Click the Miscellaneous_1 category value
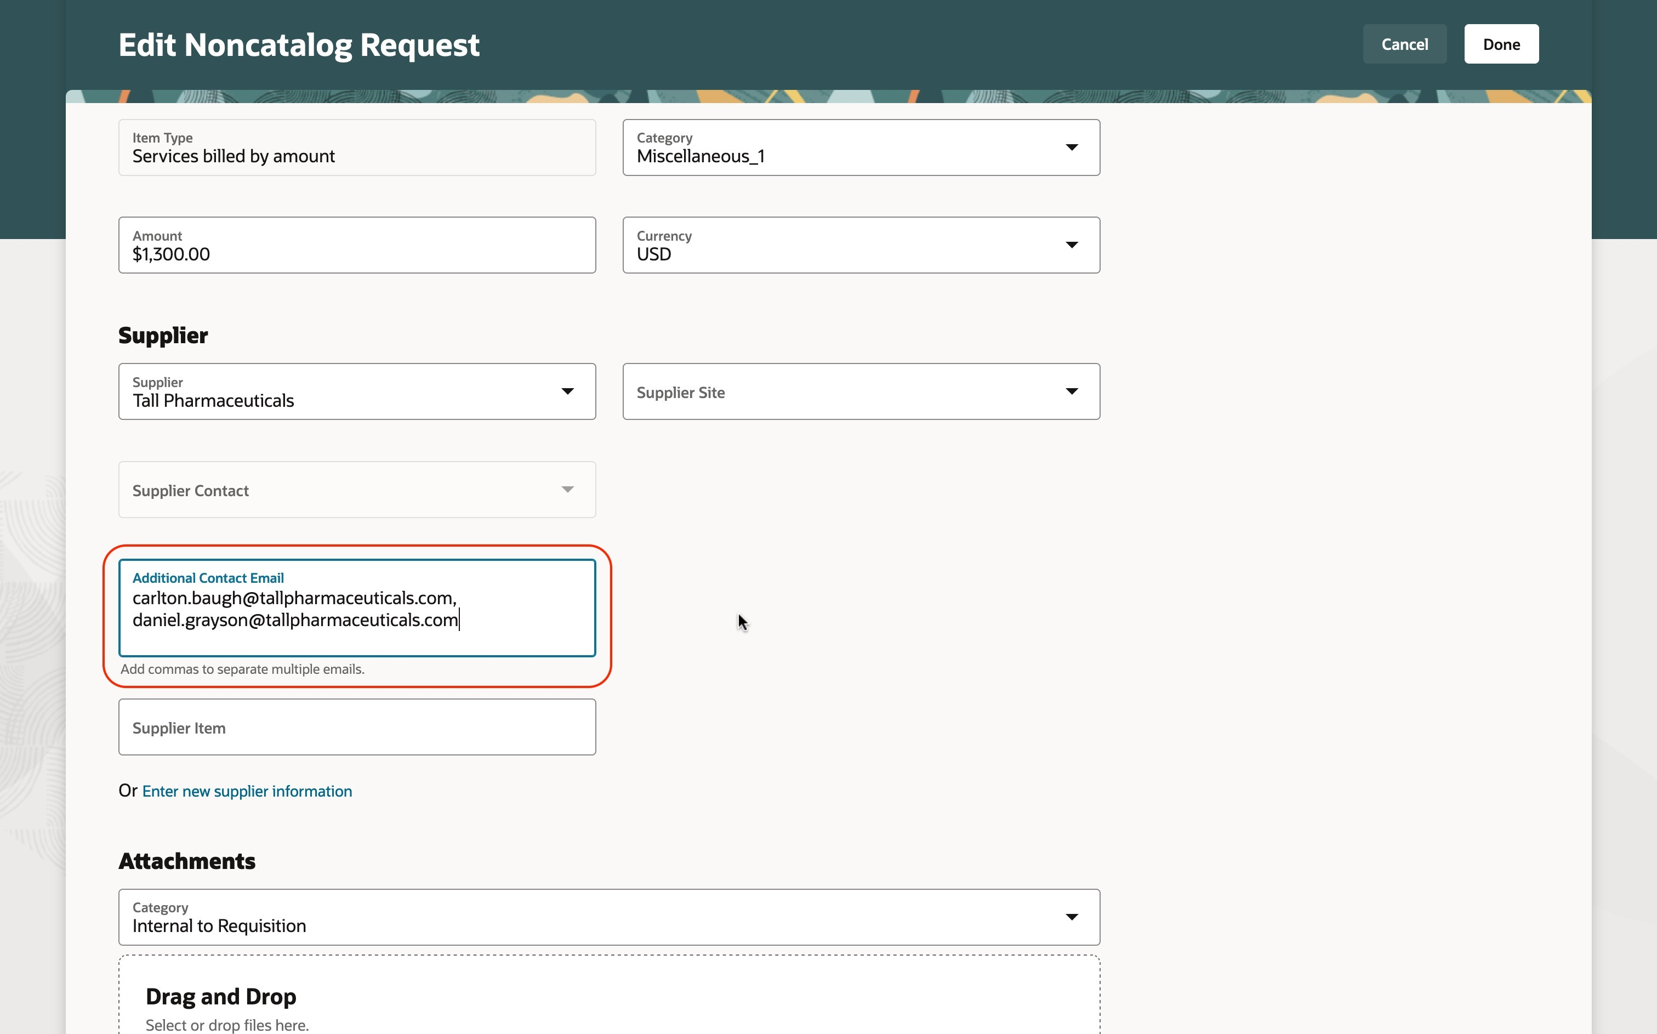The width and height of the screenshot is (1657, 1034). tap(700, 157)
